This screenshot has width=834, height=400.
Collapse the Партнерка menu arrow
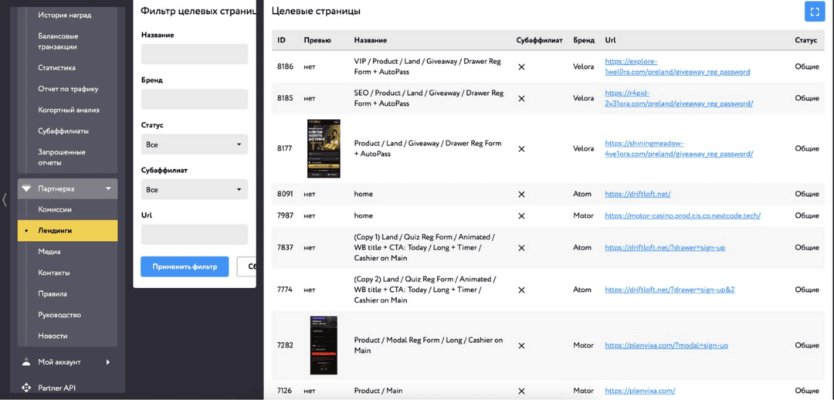[x=109, y=188]
